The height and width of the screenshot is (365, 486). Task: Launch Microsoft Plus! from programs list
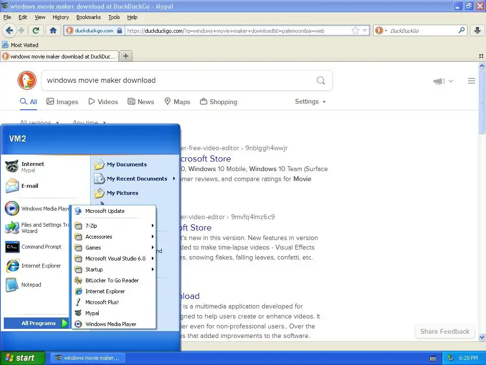click(114, 302)
